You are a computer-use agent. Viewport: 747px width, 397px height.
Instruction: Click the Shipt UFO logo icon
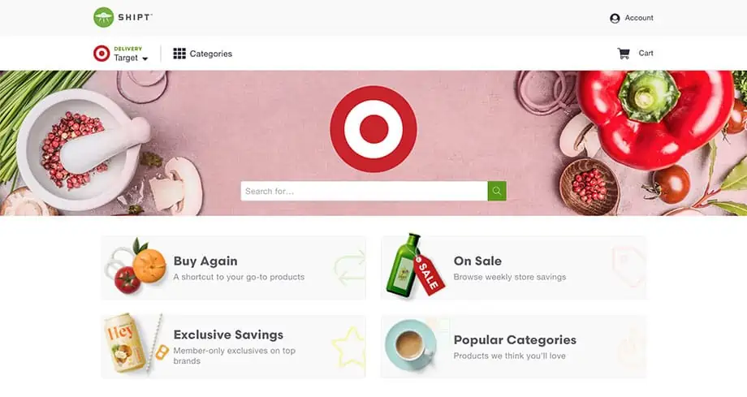tap(103, 17)
